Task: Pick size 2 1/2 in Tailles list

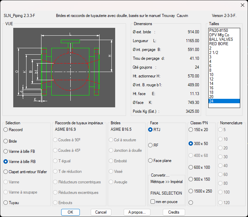Action: click(x=224, y=53)
